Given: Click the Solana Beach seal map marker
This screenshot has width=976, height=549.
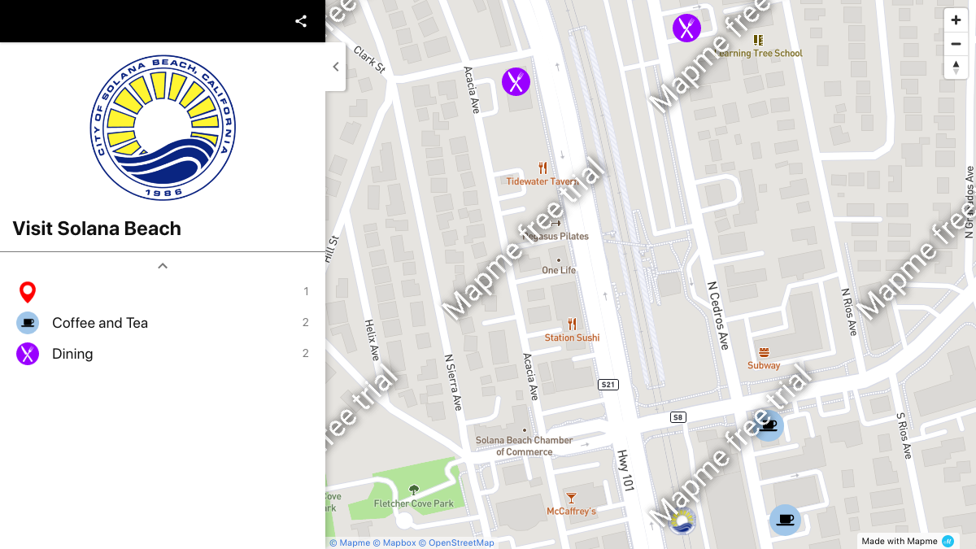Looking at the screenshot, I should (682, 521).
